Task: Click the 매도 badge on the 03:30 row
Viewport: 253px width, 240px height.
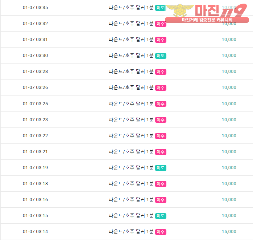Action: click(161, 56)
